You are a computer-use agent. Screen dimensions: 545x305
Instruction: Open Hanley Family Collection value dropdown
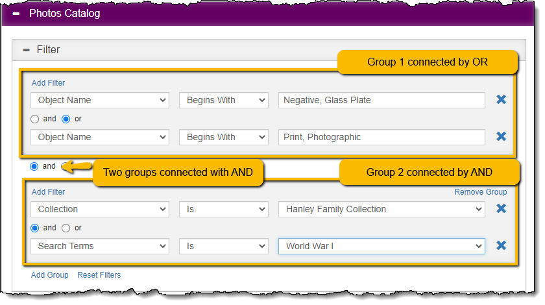(x=381, y=209)
